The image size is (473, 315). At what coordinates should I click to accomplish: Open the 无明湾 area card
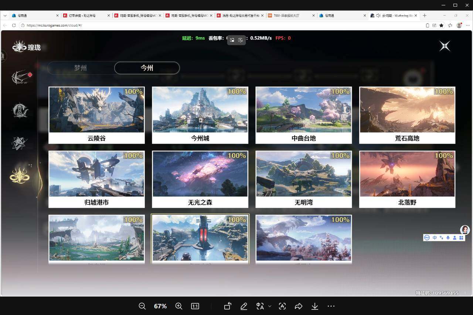coord(303,179)
